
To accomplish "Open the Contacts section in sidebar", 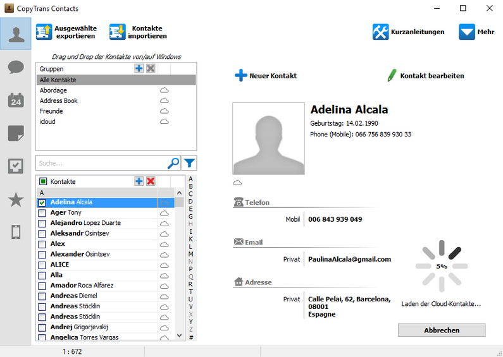I will pyautogui.click(x=16, y=33).
